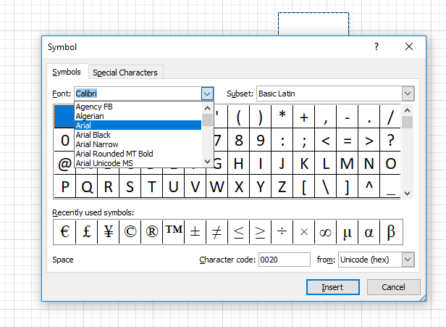Choose the micro sign recent symbol
This screenshot has width=446, height=327.
click(348, 232)
